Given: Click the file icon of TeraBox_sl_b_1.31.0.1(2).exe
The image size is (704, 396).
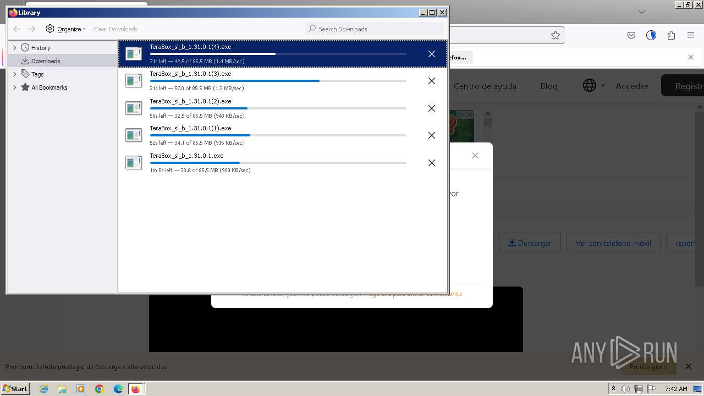Looking at the screenshot, I should coord(134,108).
